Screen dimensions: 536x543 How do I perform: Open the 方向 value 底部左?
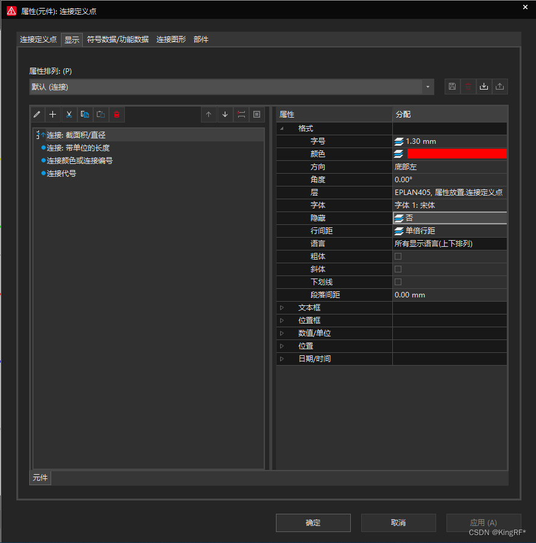click(450, 167)
